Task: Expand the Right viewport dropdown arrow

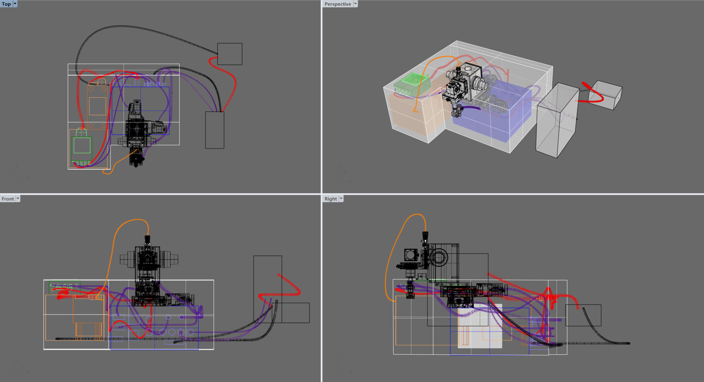Action: pos(341,199)
